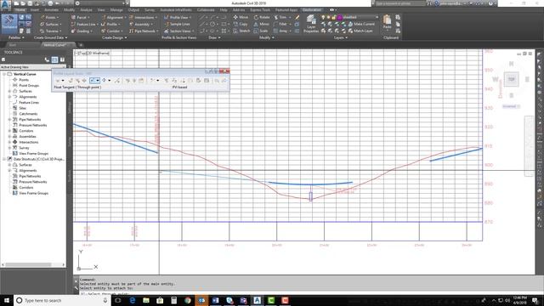Toggle the layer on/off lightbulb icon
Screen dimensions: 544x306
click(x=323, y=17)
